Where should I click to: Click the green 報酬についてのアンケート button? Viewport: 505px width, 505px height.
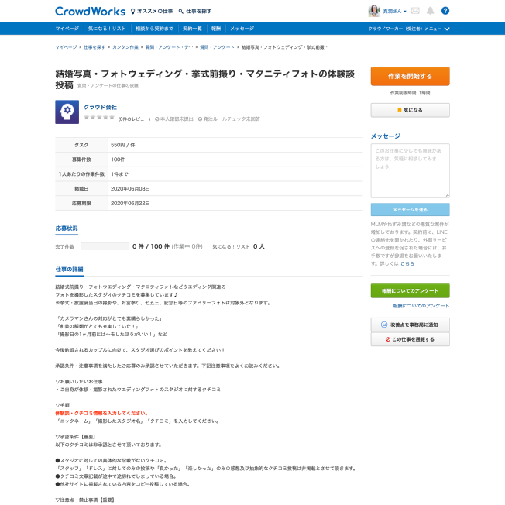click(x=410, y=290)
